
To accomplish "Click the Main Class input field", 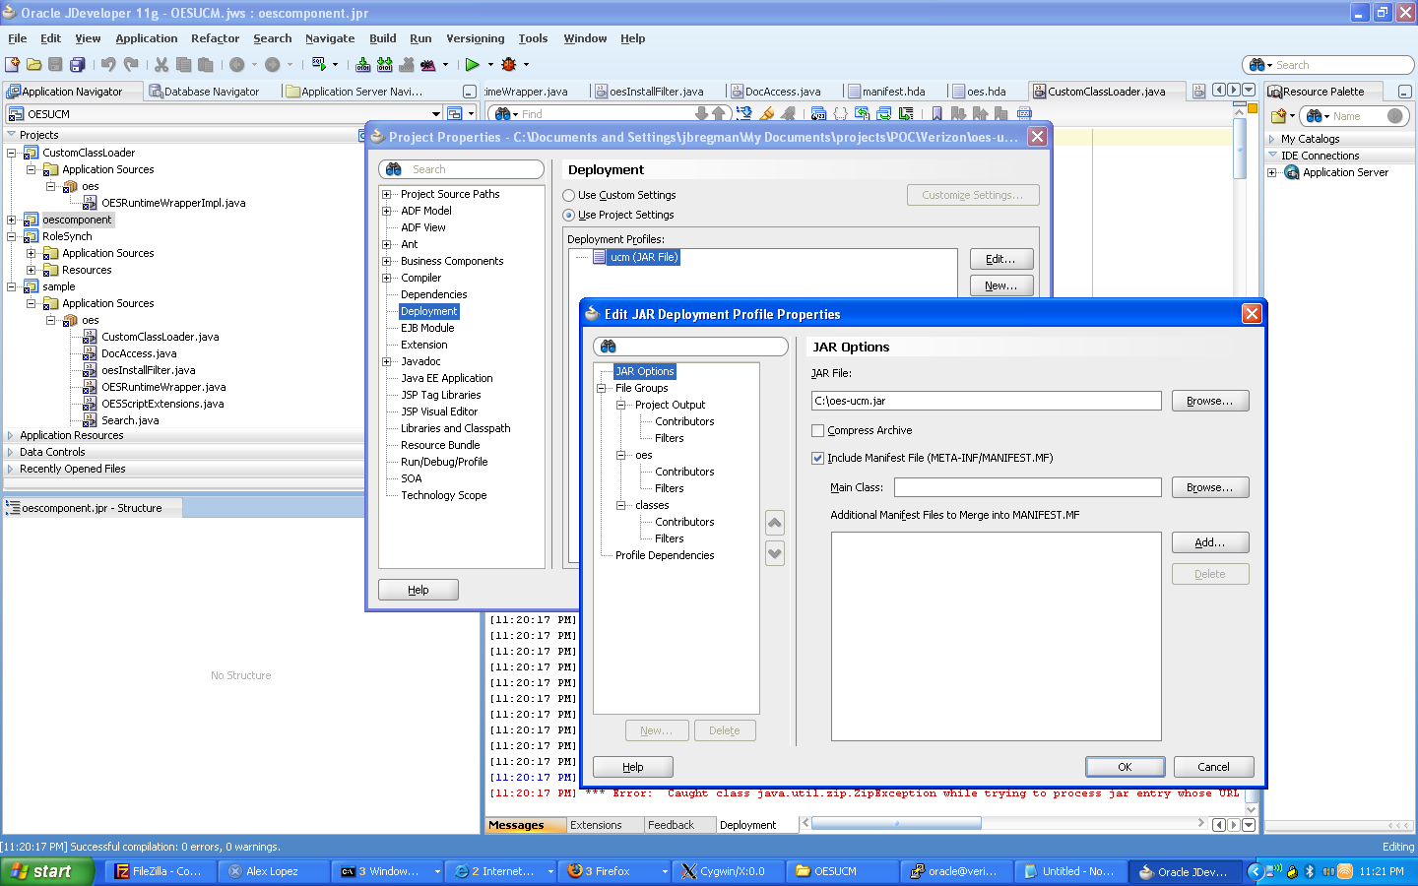I will [1027, 487].
